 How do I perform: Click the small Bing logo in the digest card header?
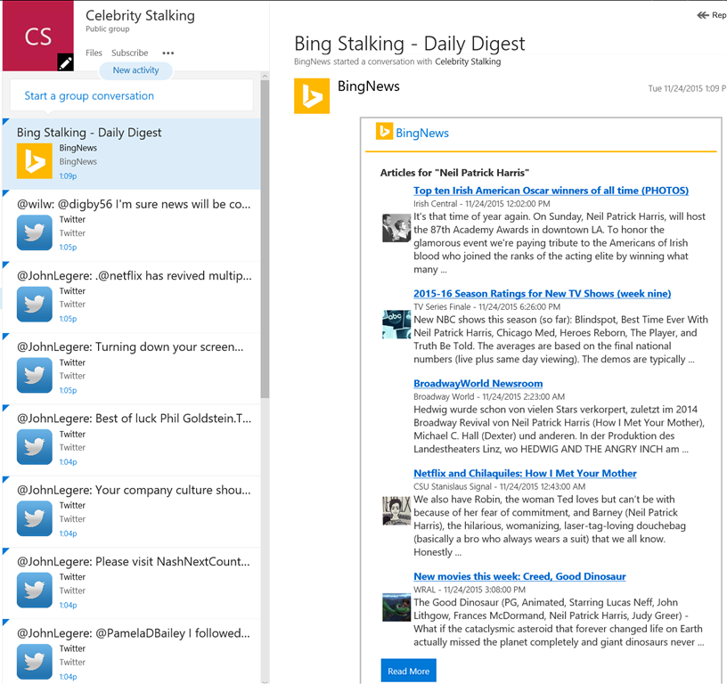click(384, 131)
